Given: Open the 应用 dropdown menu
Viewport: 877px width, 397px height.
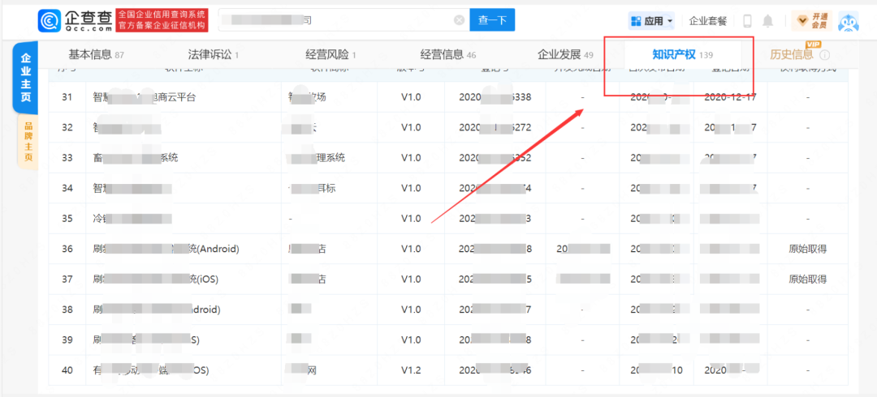Looking at the screenshot, I should 651,21.
